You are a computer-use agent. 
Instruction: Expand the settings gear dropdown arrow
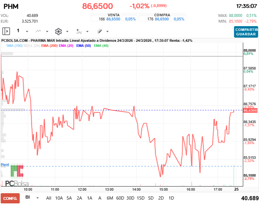(x=67, y=32)
